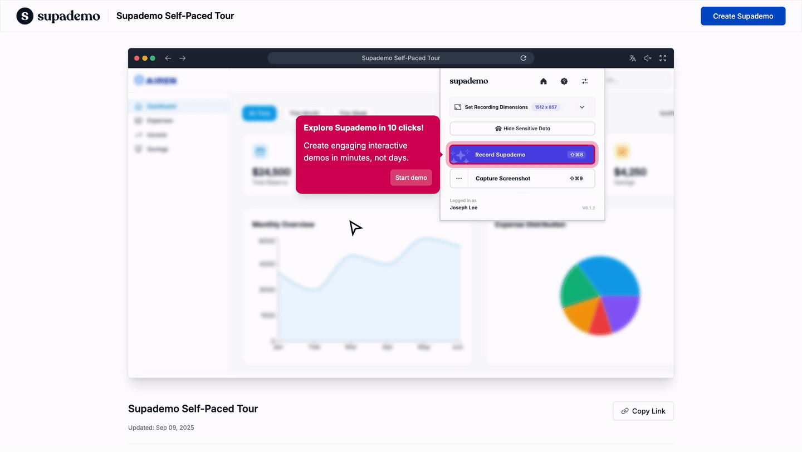Expand the Set Recording Dimensions chevron
This screenshot has width=802, height=452.
pos(582,107)
